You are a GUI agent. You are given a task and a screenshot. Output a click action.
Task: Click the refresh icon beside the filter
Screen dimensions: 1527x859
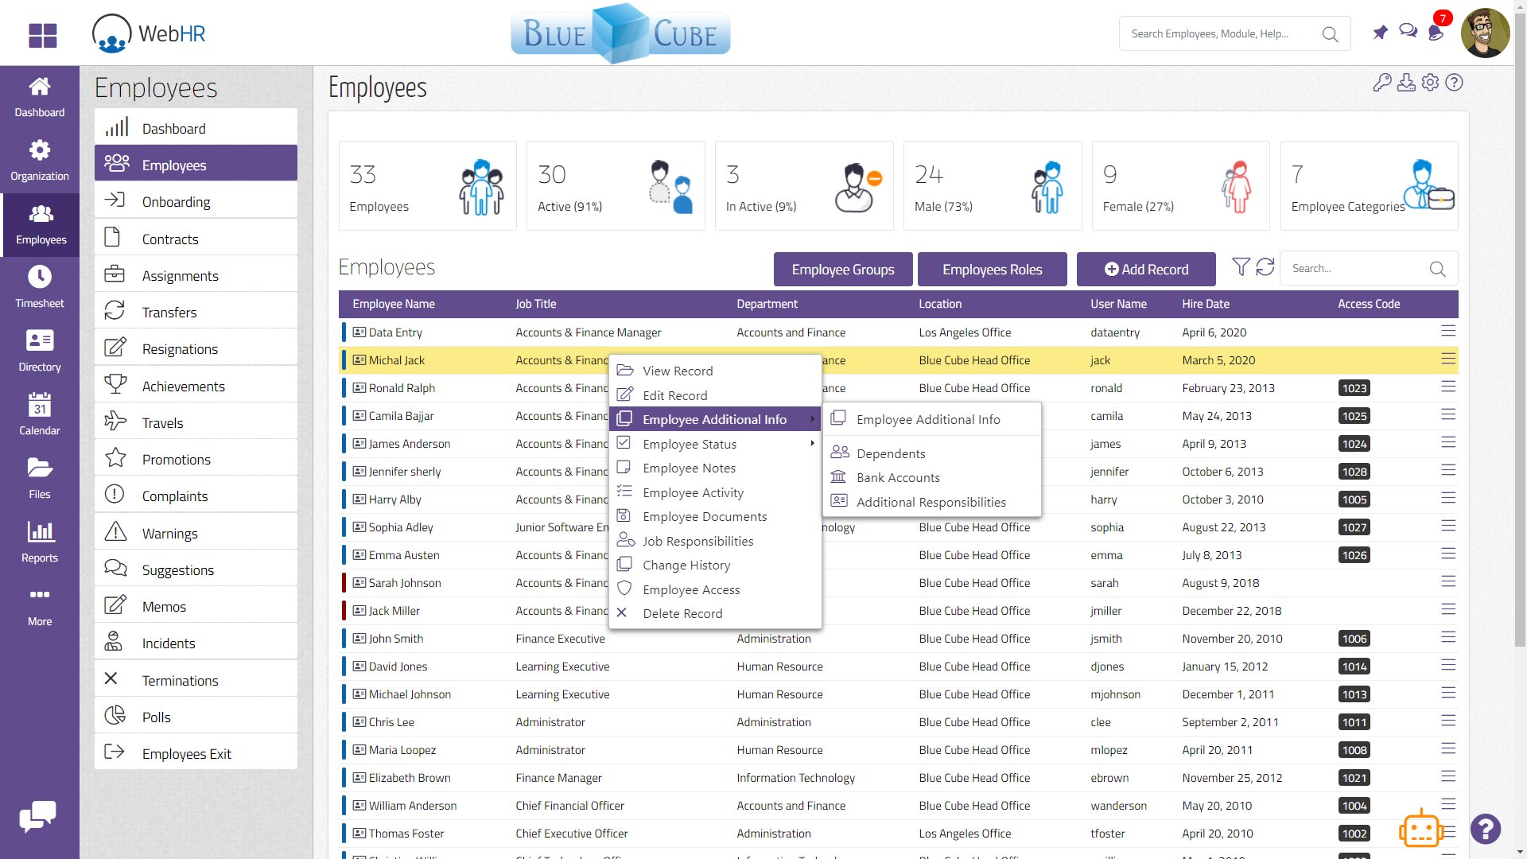[x=1265, y=267]
